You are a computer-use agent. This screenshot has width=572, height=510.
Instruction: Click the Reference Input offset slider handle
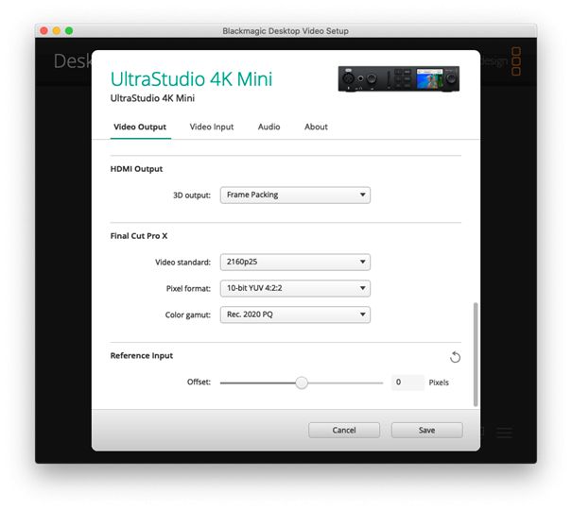(302, 382)
